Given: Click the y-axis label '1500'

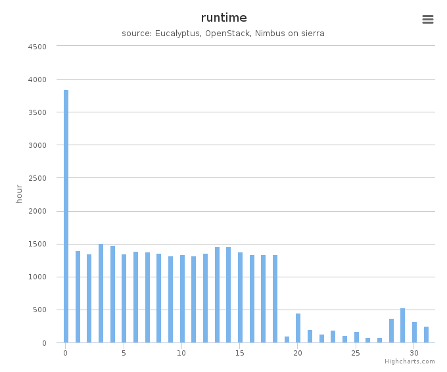Looking at the screenshot, I should 37,244.
